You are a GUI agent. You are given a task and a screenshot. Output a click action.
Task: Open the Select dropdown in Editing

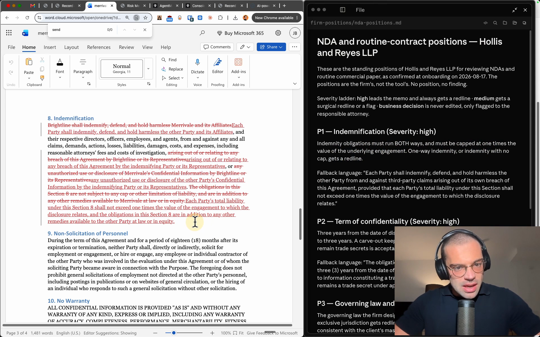tap(173, 78)
